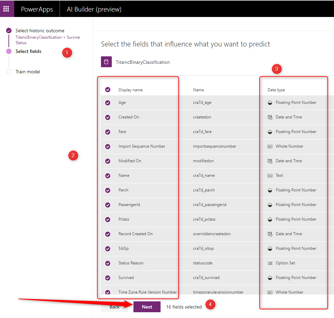Deselect the Pclass field checkbox
Screen dimensions: 334x318
point(108,219)
